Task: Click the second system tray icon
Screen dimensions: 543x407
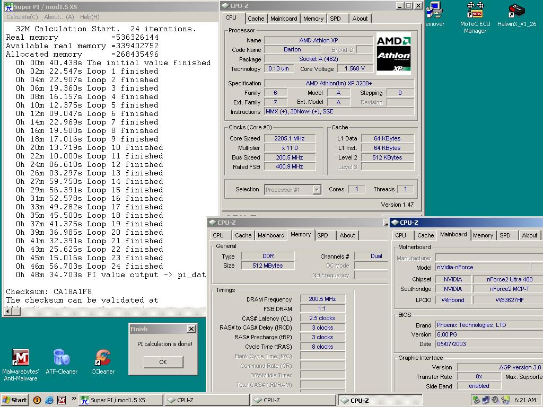Action: (x=486, y=400)
